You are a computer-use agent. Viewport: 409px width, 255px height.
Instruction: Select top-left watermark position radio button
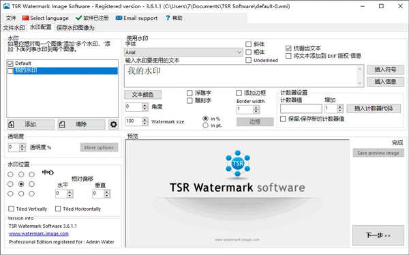click(10, 175)
